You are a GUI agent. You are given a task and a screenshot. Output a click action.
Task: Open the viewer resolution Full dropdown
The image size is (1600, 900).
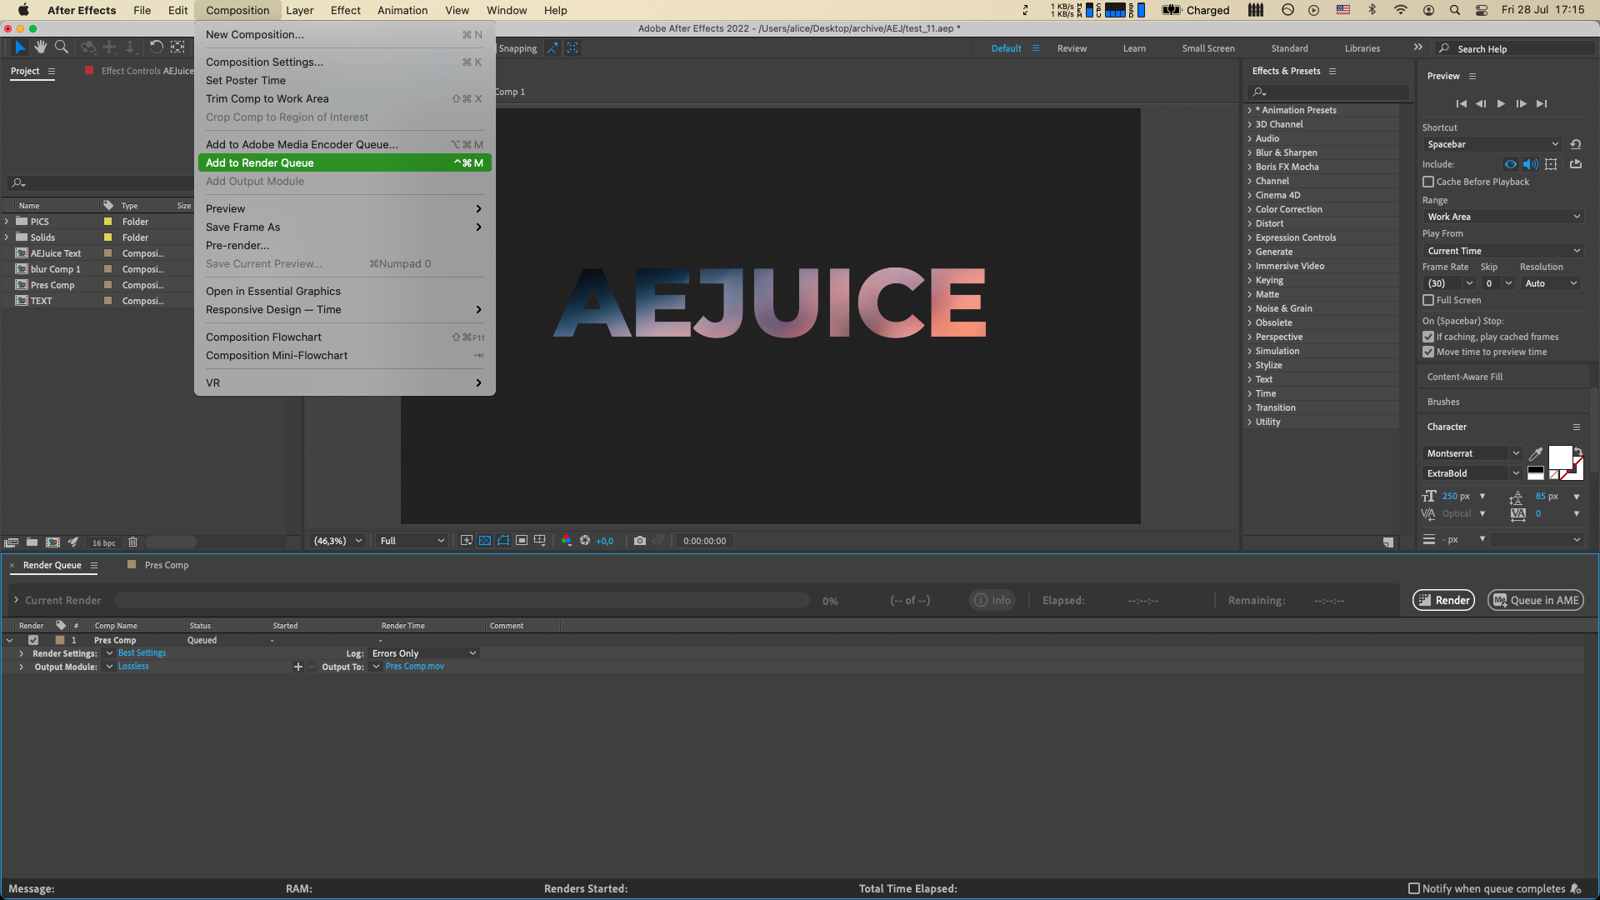tap(412, 541)
